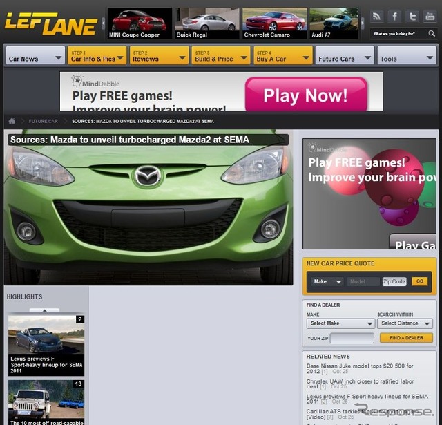
Task: Open the Reviews menu
Action: (159, 55)
